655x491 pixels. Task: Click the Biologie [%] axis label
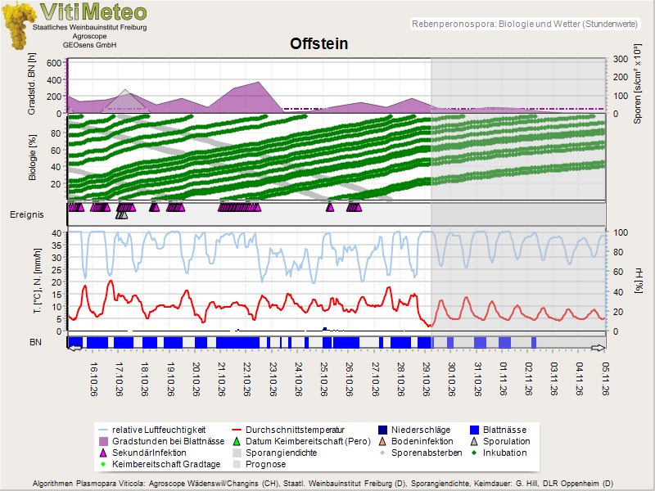32,157
